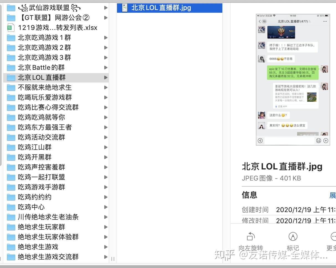This screenshot has height=268, width=336.
Task: Select the 川传绝地求生老油条 folder
Action: (x=56, y=217)
